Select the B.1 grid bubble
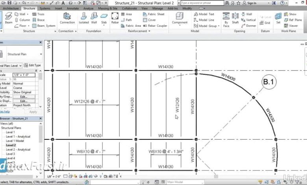307x185 pixels. coord(269,82)
